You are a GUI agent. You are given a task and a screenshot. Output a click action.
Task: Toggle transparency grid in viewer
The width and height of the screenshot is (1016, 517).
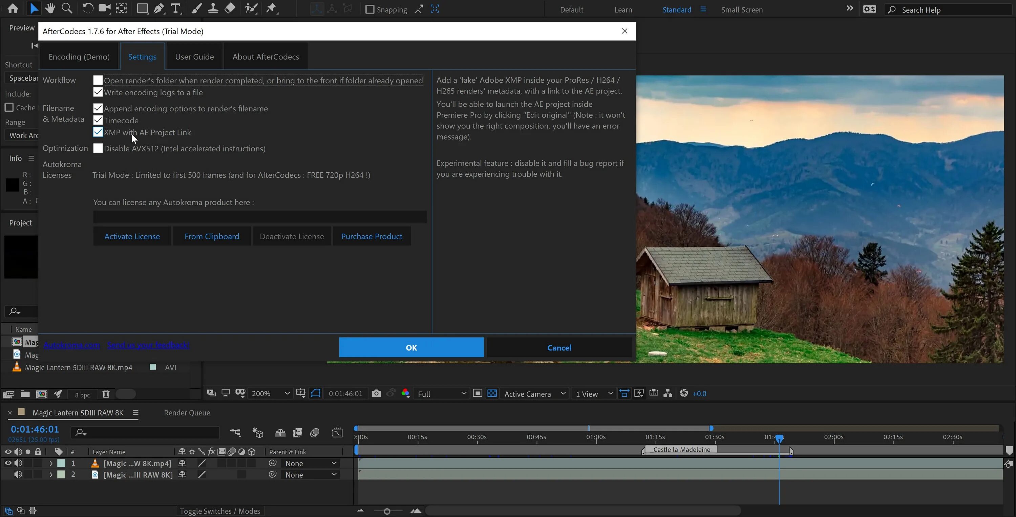[492, 393]
